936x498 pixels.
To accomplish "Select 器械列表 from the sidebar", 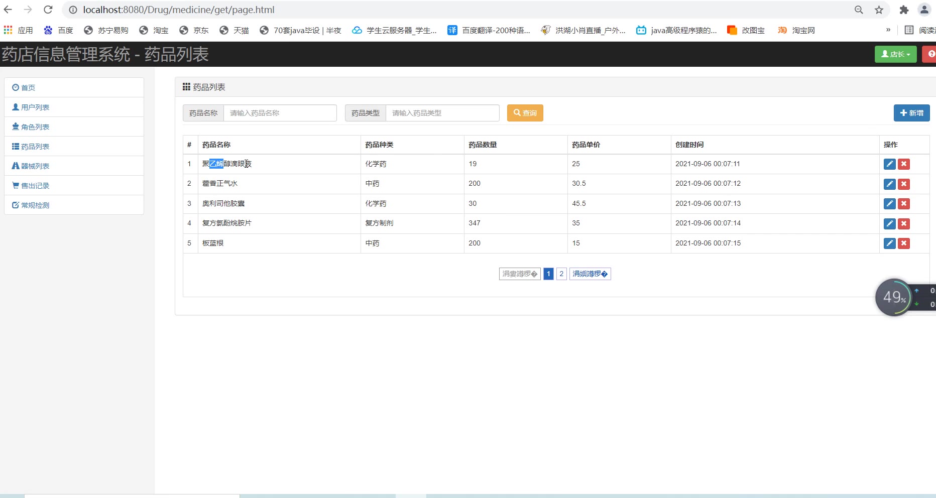I will tap(35, 166).
